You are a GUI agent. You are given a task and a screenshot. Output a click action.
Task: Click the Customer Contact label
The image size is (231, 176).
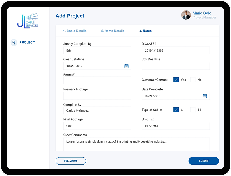tap(155, 80)
